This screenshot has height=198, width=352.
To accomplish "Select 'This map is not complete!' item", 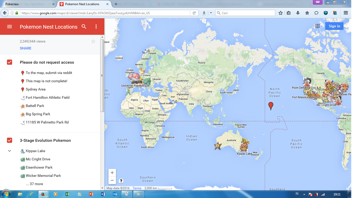I will (46, 81).
